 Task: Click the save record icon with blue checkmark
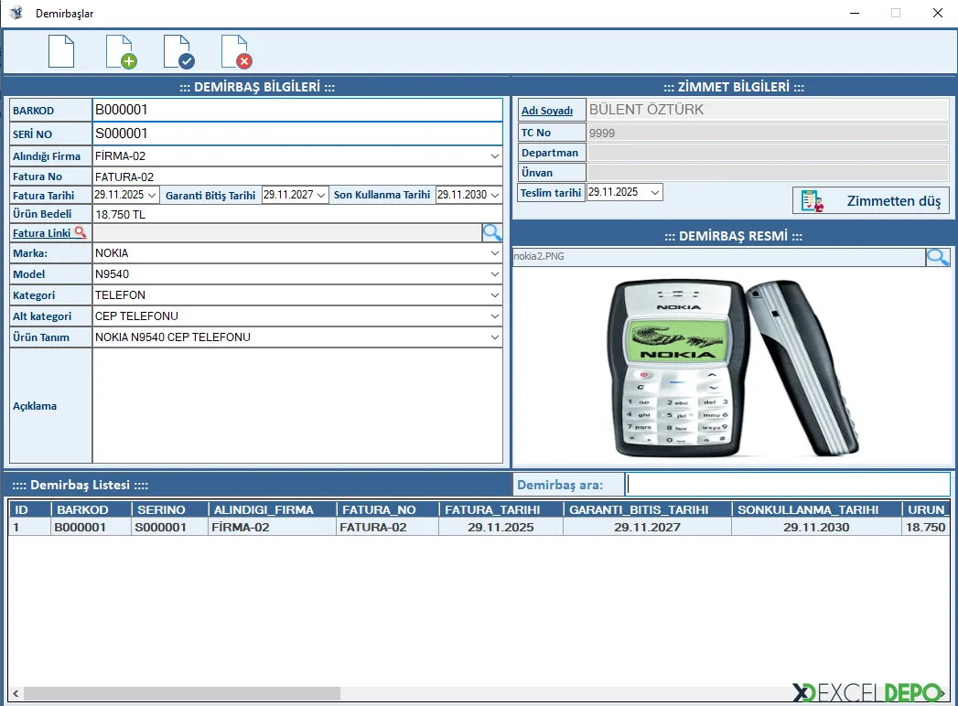pyautogui.click(x=178, y=51)
